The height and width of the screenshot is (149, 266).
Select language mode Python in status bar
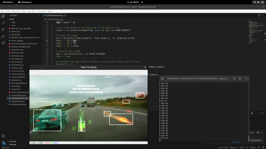[253, 148]
